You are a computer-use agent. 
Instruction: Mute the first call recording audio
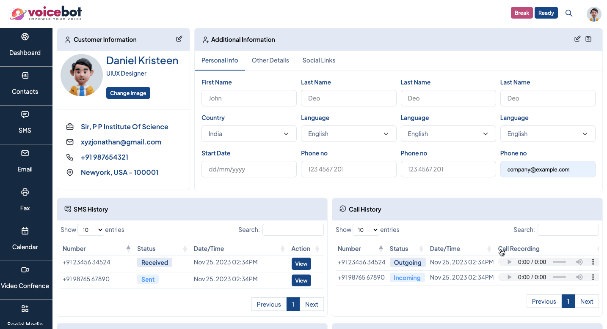click(579, 262)
